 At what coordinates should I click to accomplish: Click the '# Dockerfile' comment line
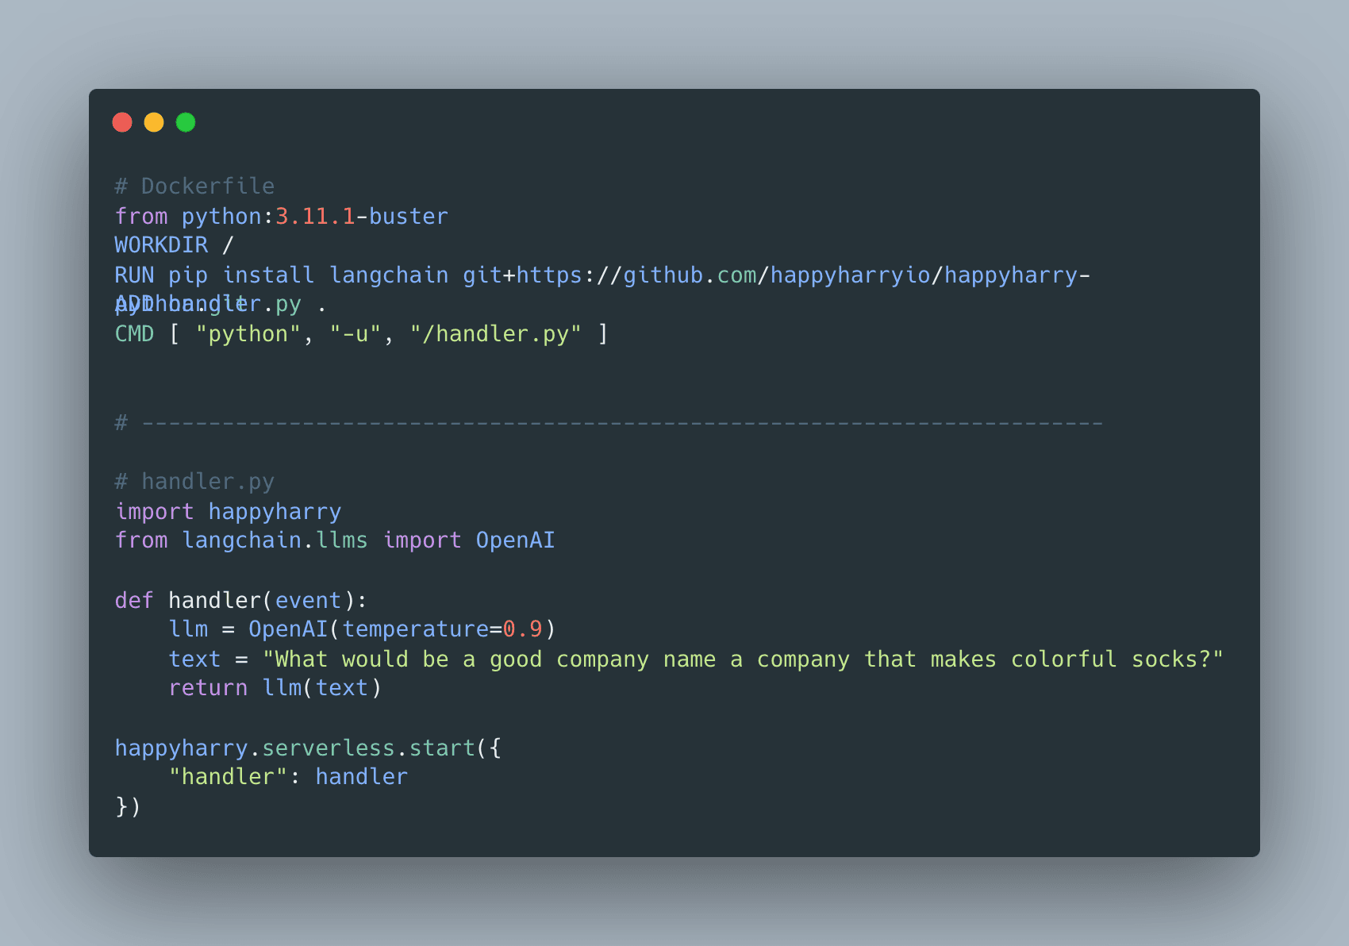pyautogui.click(x=194, y=187)
